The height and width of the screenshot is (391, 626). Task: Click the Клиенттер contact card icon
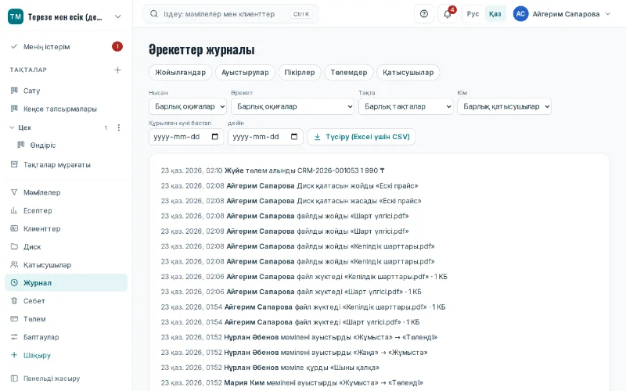coord(14,228)
